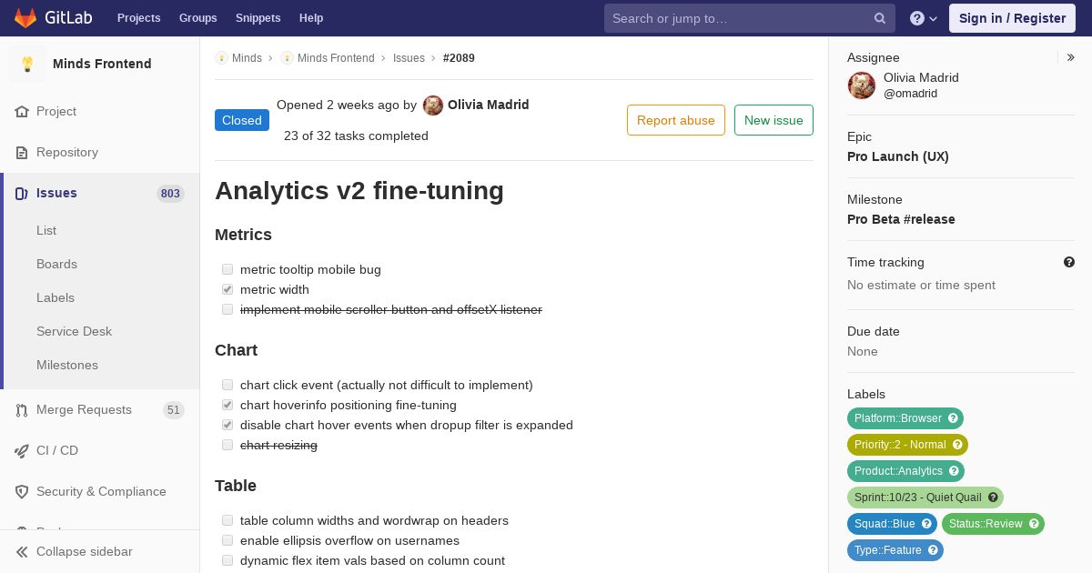Click the Minds breadcrumb link
Screen dimensions: 1092x573
(x=247, y=58)
